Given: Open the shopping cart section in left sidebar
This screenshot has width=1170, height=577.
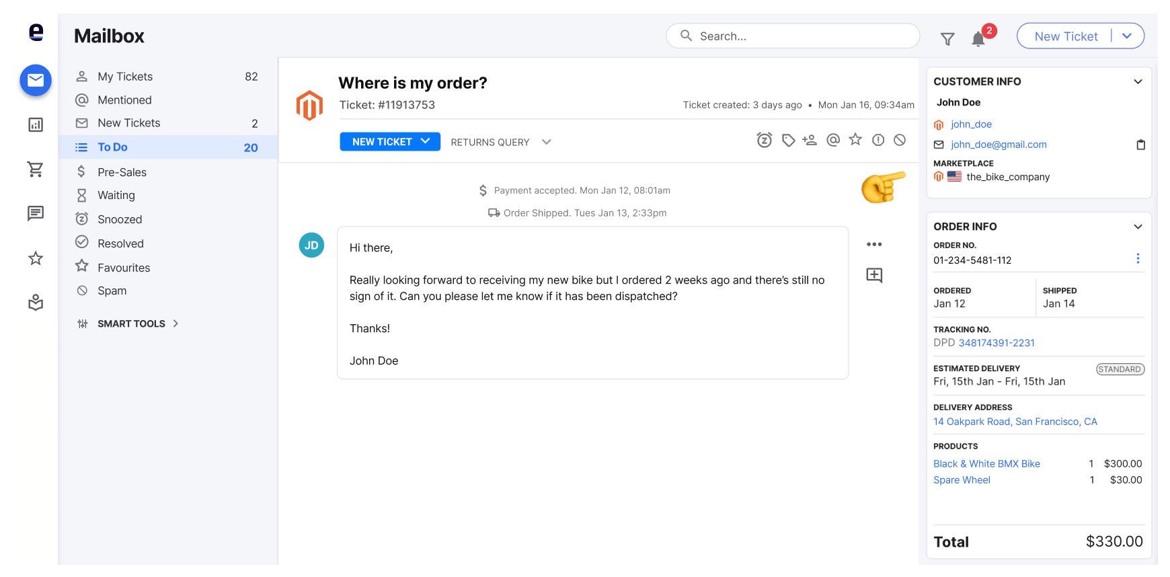Looking at the screenshot, I should [x=36, y=169].
